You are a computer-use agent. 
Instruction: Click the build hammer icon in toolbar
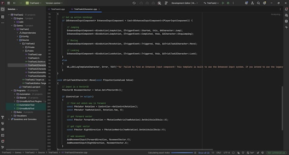[x=166, y=3]
